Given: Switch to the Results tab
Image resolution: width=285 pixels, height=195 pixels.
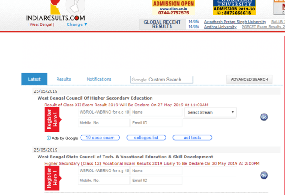Looking at the screenshot, I should click(x=64, y=79).
